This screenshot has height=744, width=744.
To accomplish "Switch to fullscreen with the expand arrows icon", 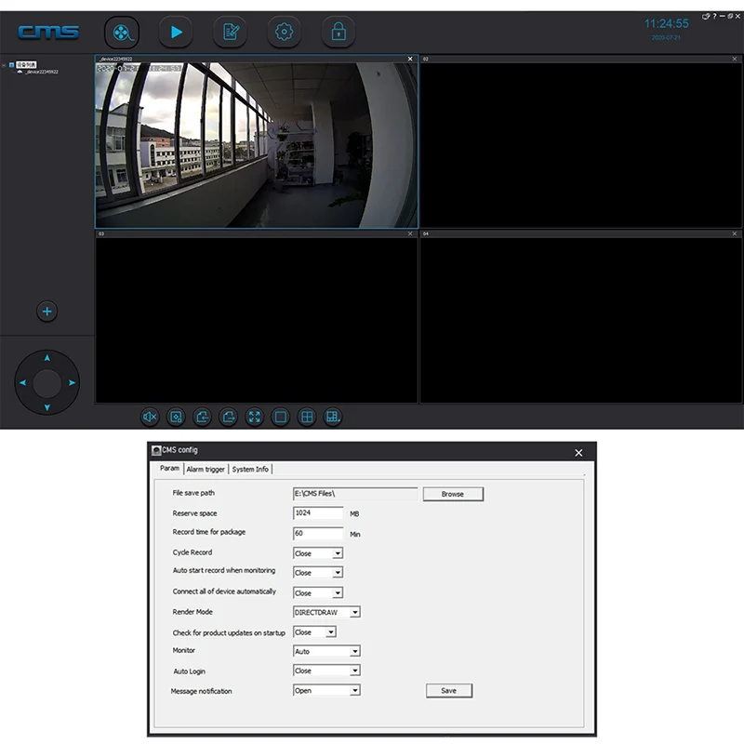I will tap(254, 418).
